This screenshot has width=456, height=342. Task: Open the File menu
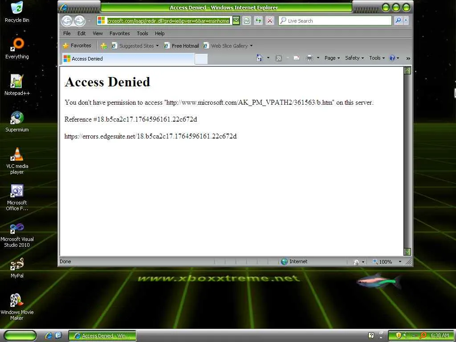pos(67,33)
